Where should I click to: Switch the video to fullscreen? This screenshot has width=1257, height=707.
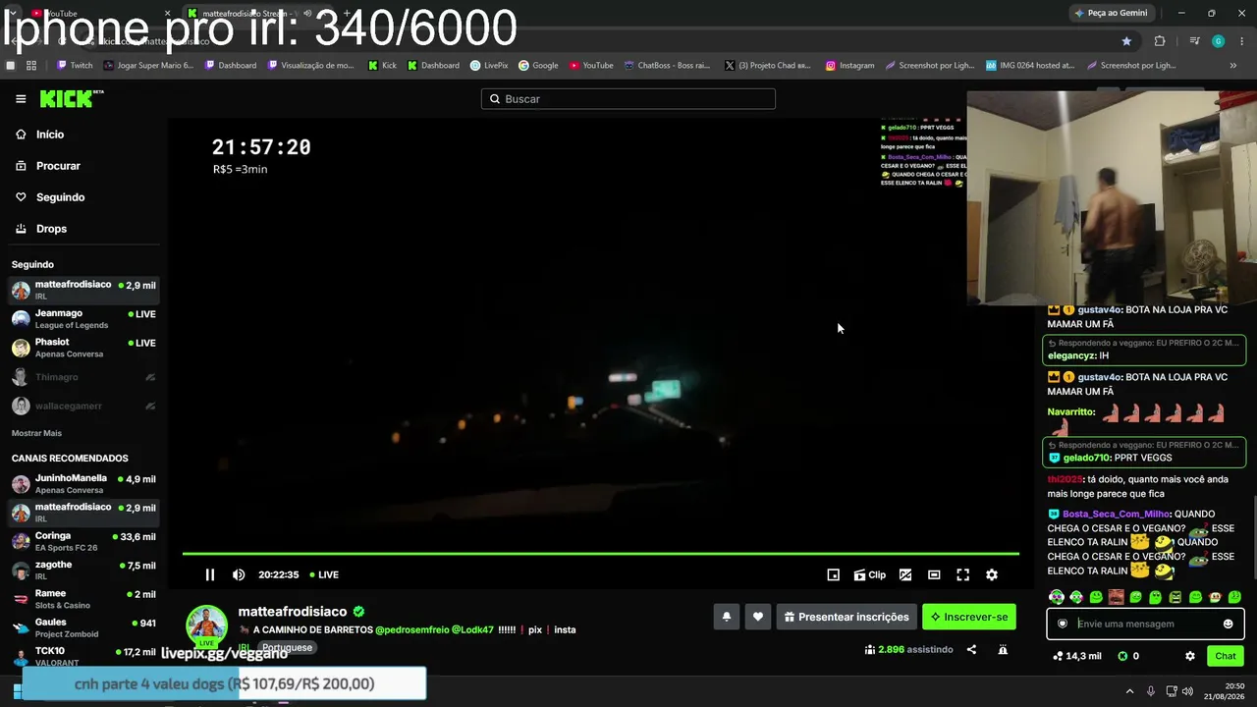(963, 575)
